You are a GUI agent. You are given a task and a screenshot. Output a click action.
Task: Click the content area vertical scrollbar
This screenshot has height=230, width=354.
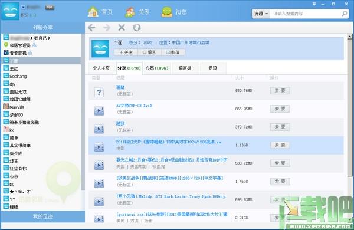[350, 109]
